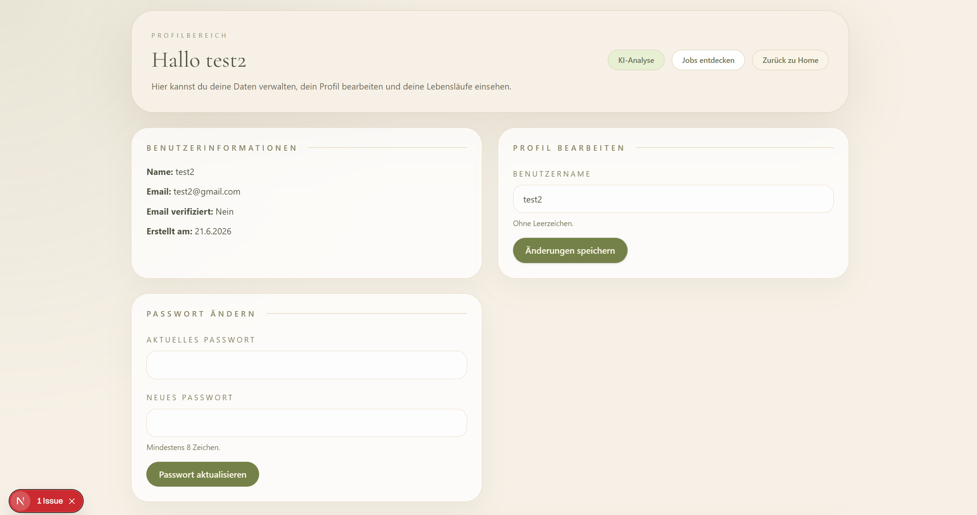Select the email test2@gmail.com text
The height and width of the screenshot is (515, 977).
(207, 192)
